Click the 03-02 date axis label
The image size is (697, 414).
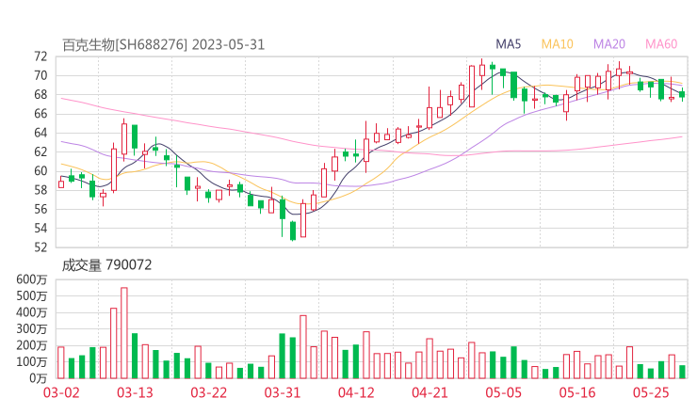coord(61,392)
